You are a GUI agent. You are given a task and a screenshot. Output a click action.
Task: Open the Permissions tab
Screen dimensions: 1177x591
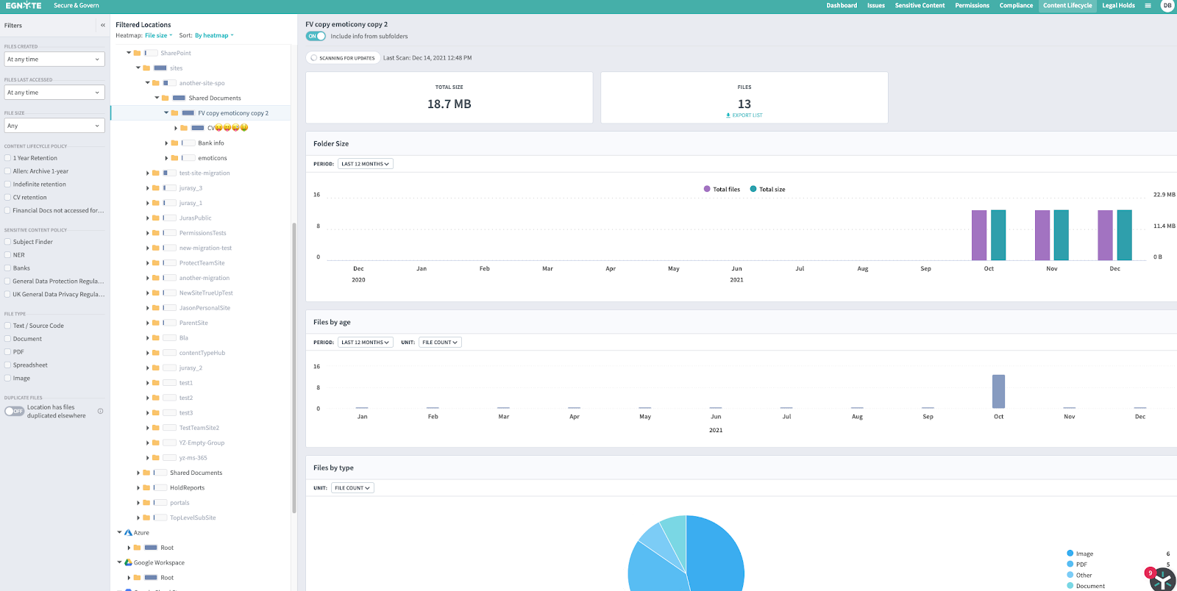click(x=972, y=6)
